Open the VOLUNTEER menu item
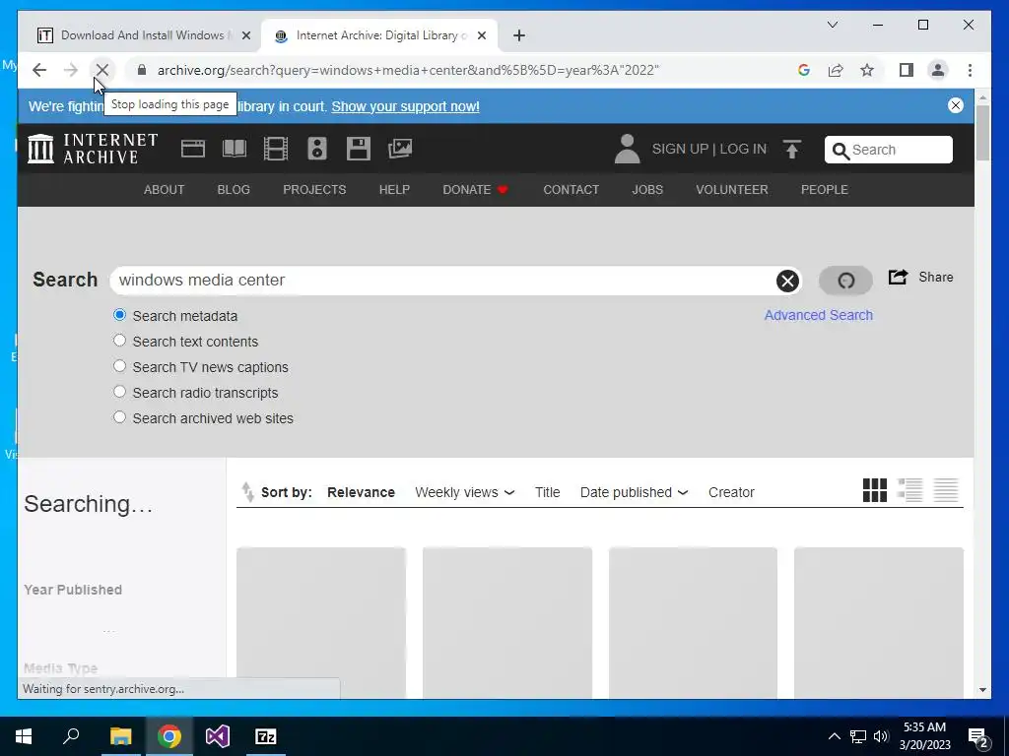 [732, 190]
